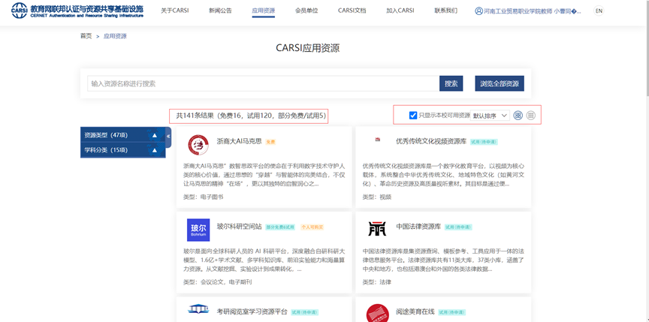Click the 浏览全部资源 button
This screenshot has height=322, width=649.
[x=500, y=83]
